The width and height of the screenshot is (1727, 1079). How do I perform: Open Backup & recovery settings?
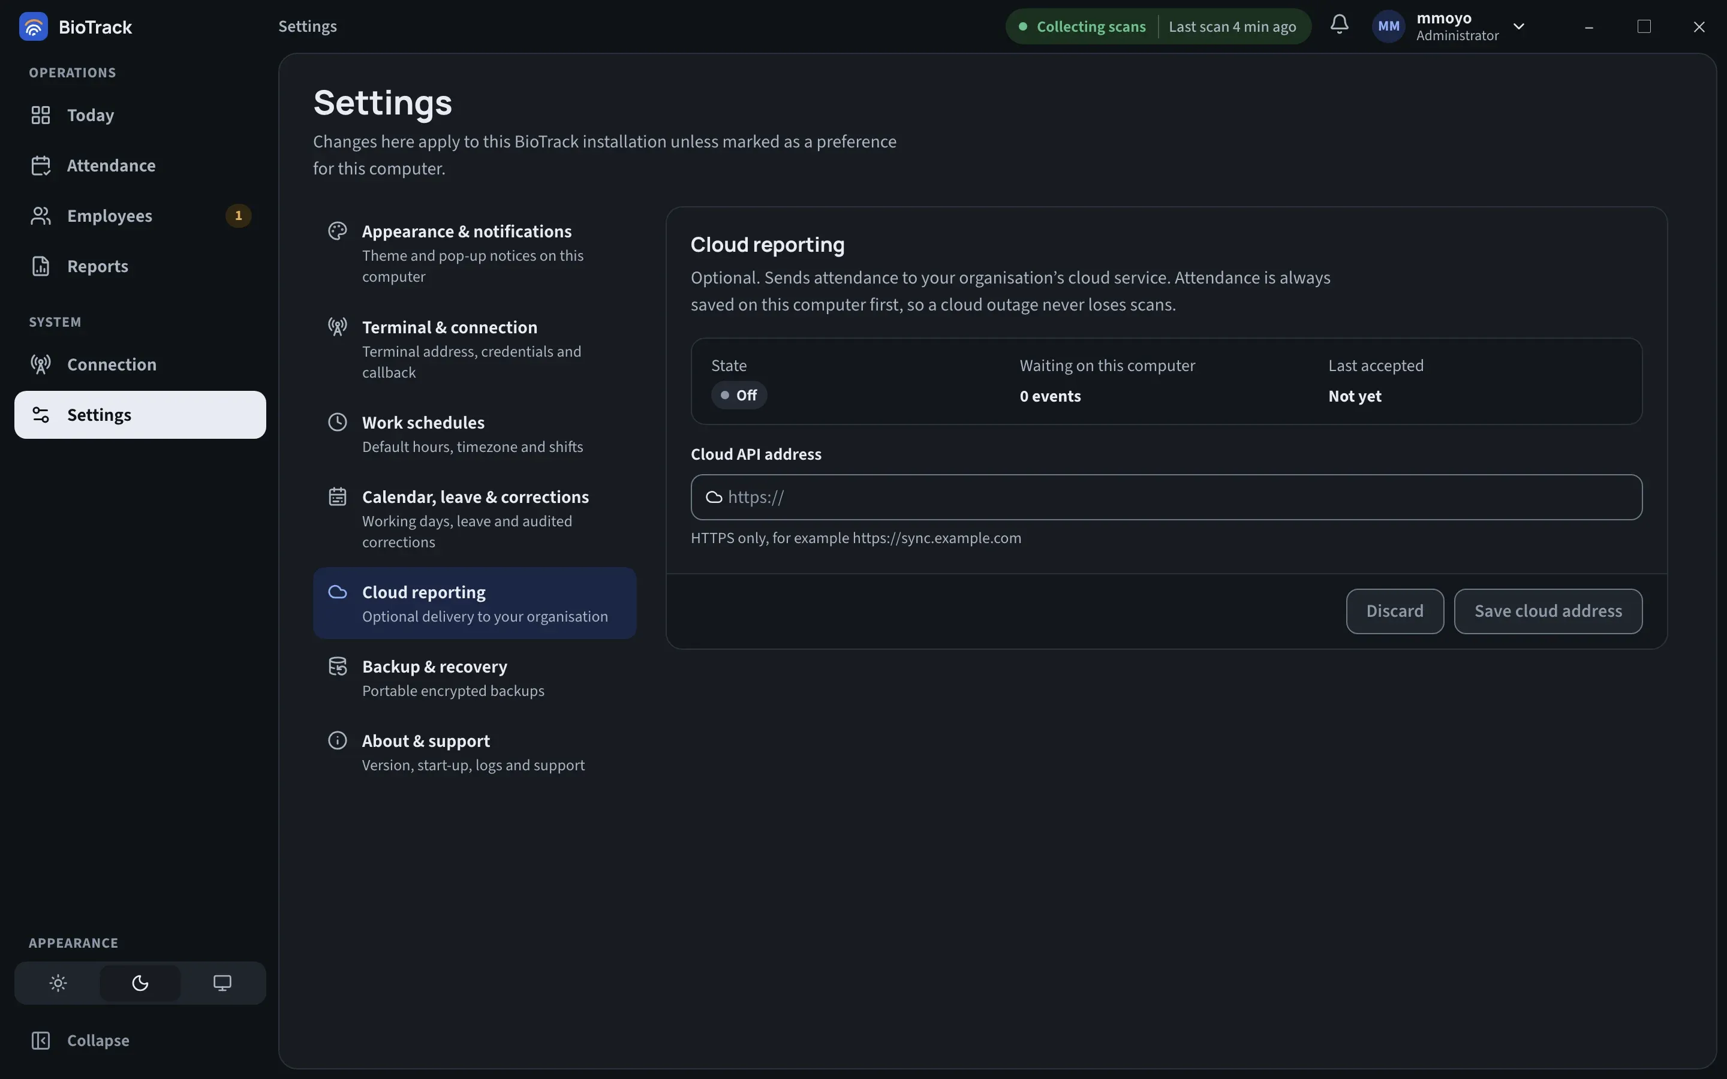click(474, 678)
